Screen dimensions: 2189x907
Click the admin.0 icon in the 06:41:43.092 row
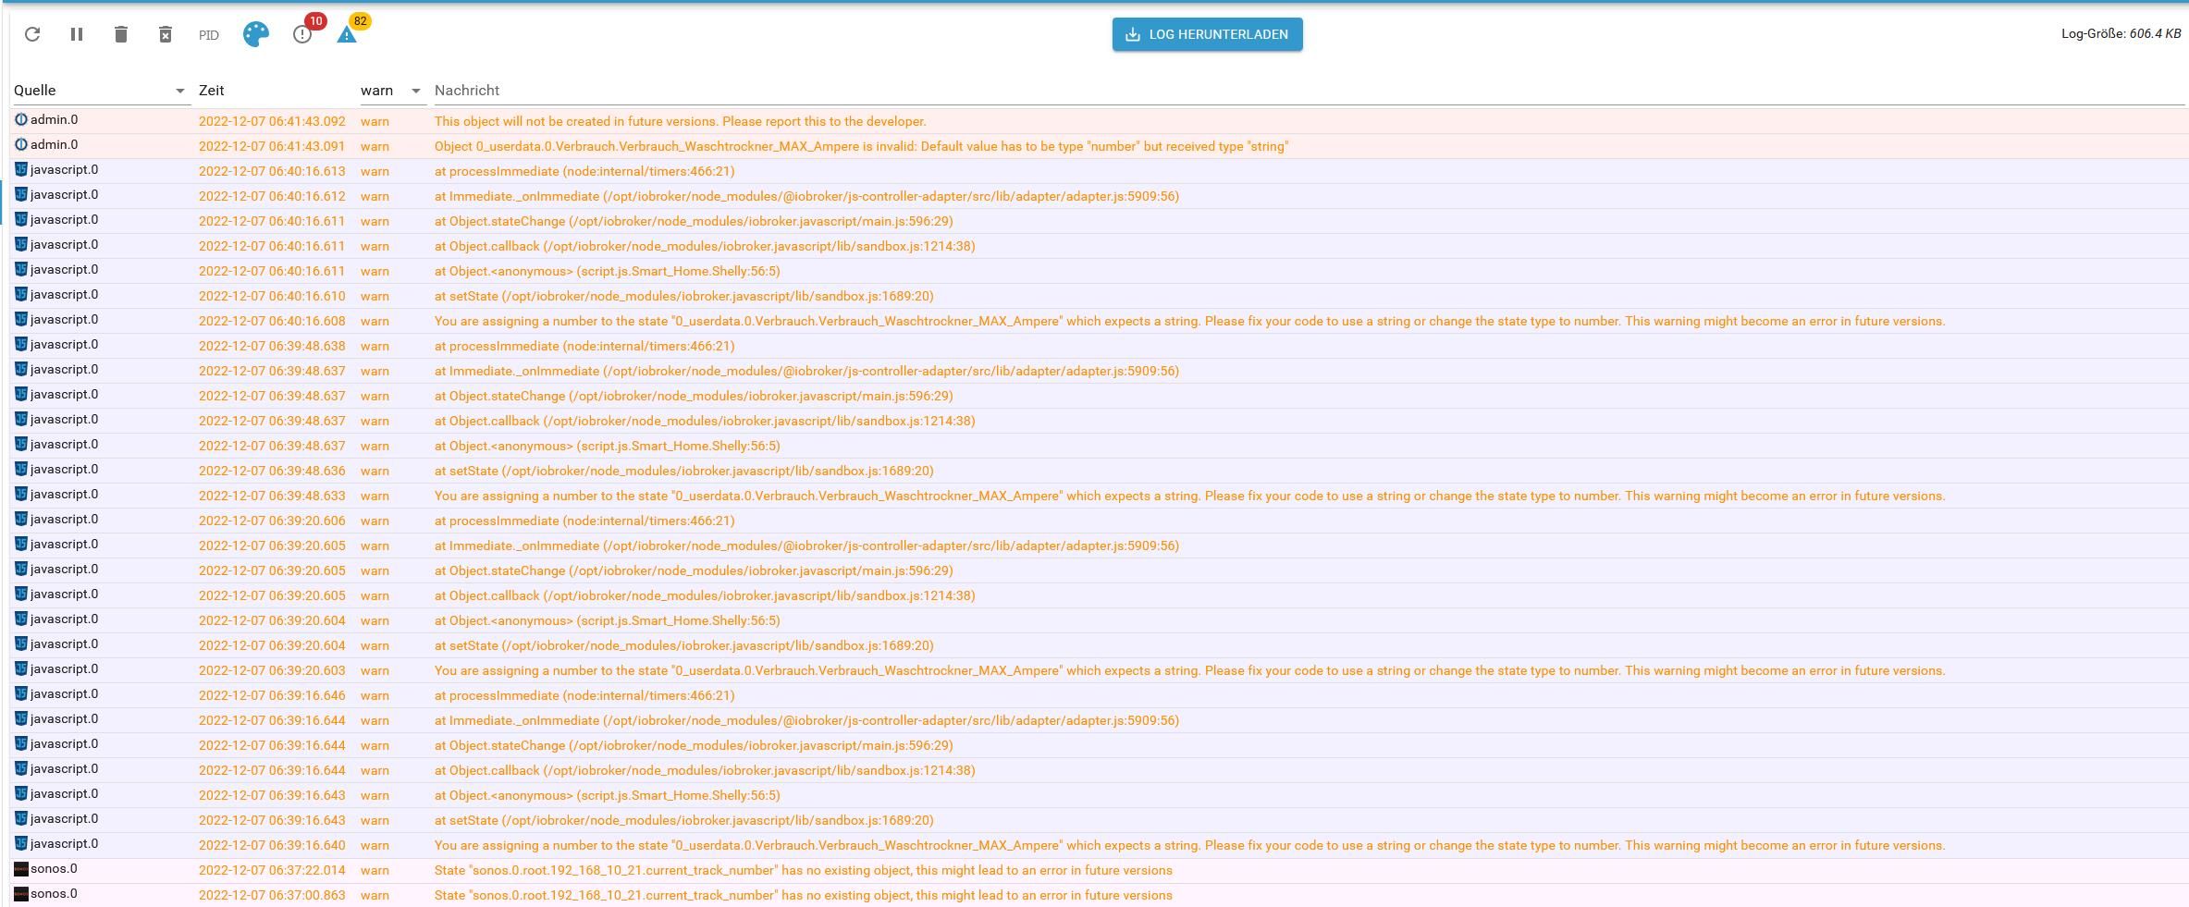click(21, 120)
